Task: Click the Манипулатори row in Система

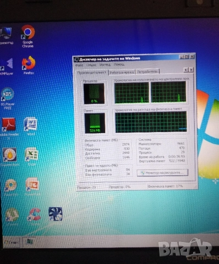Action: point(161,144)
